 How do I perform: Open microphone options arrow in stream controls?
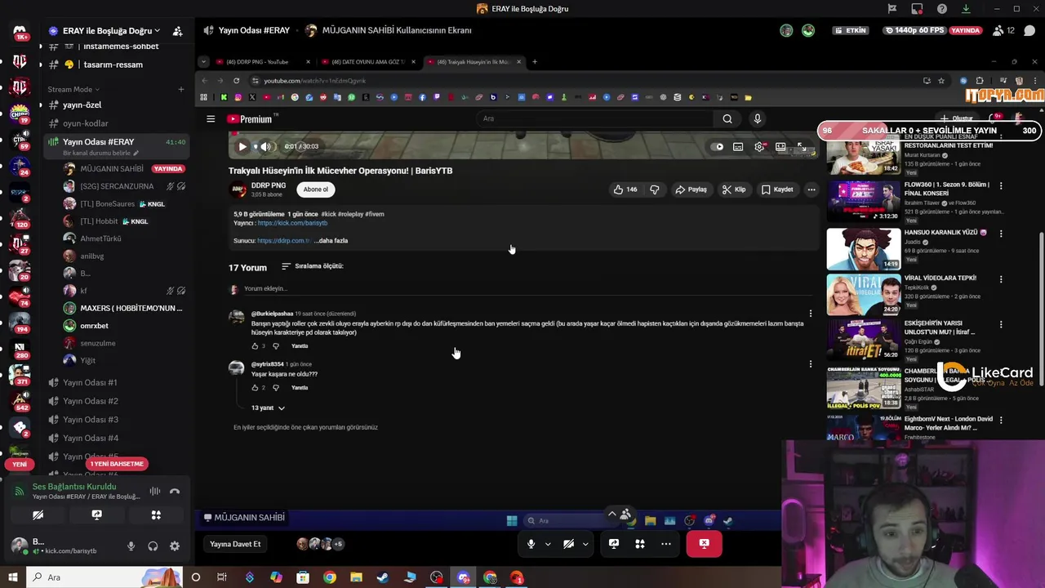tap(548, 544)
